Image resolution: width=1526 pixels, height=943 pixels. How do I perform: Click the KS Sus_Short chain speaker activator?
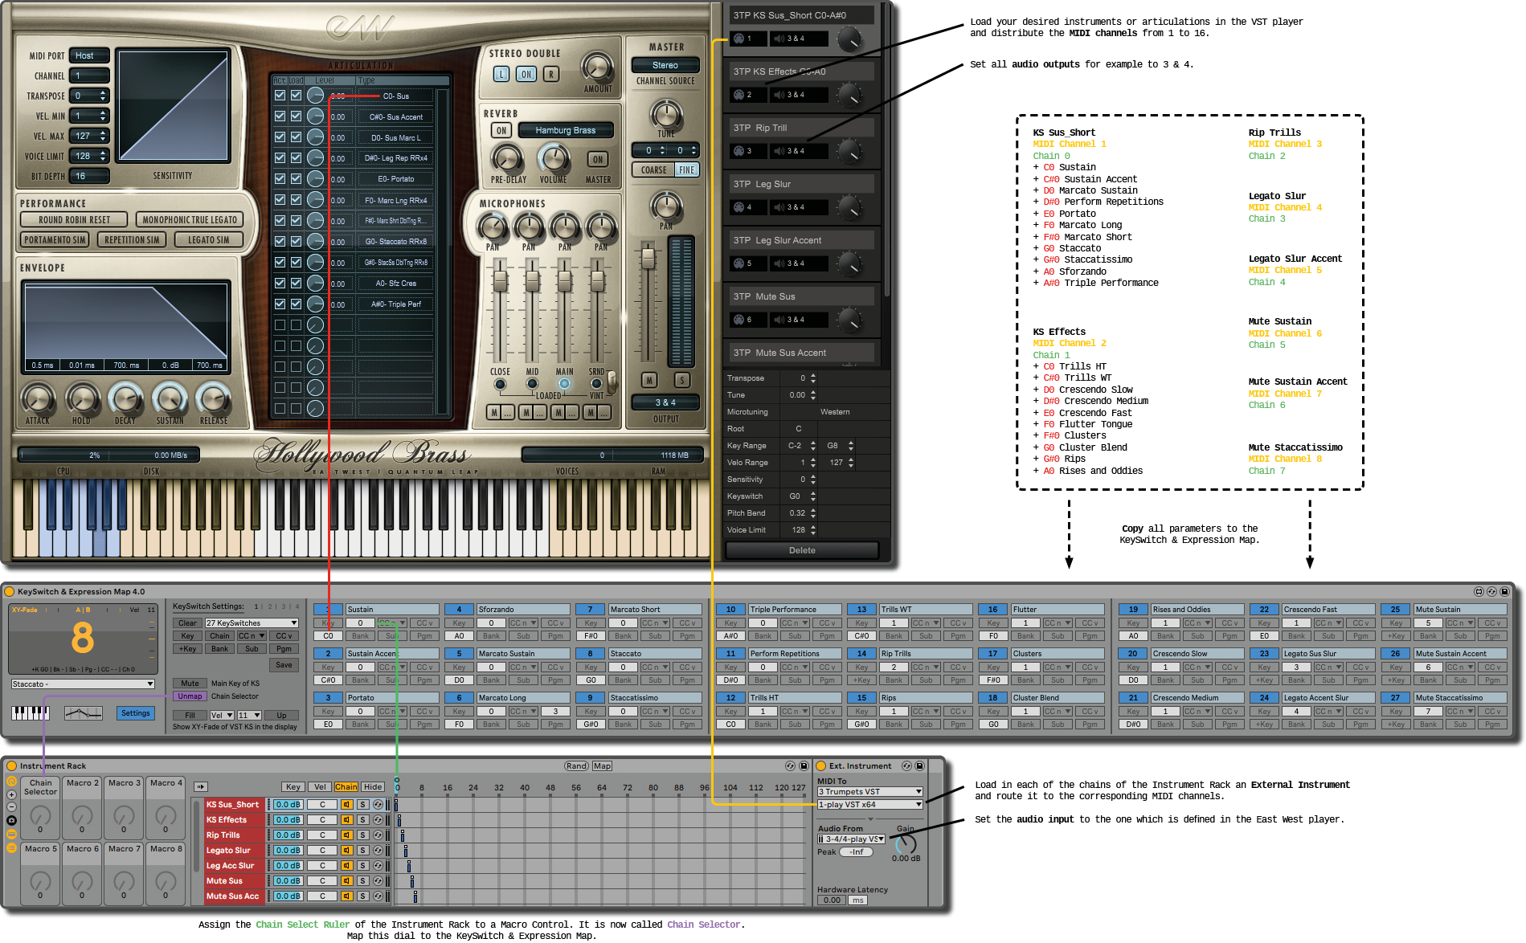click(347, 804)
